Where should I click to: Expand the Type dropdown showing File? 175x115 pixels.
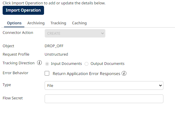click(x=104, y=85)
